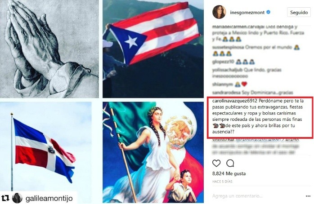Click the Agrega un comentario field
The image size is (314, 204).
point(256,196)
